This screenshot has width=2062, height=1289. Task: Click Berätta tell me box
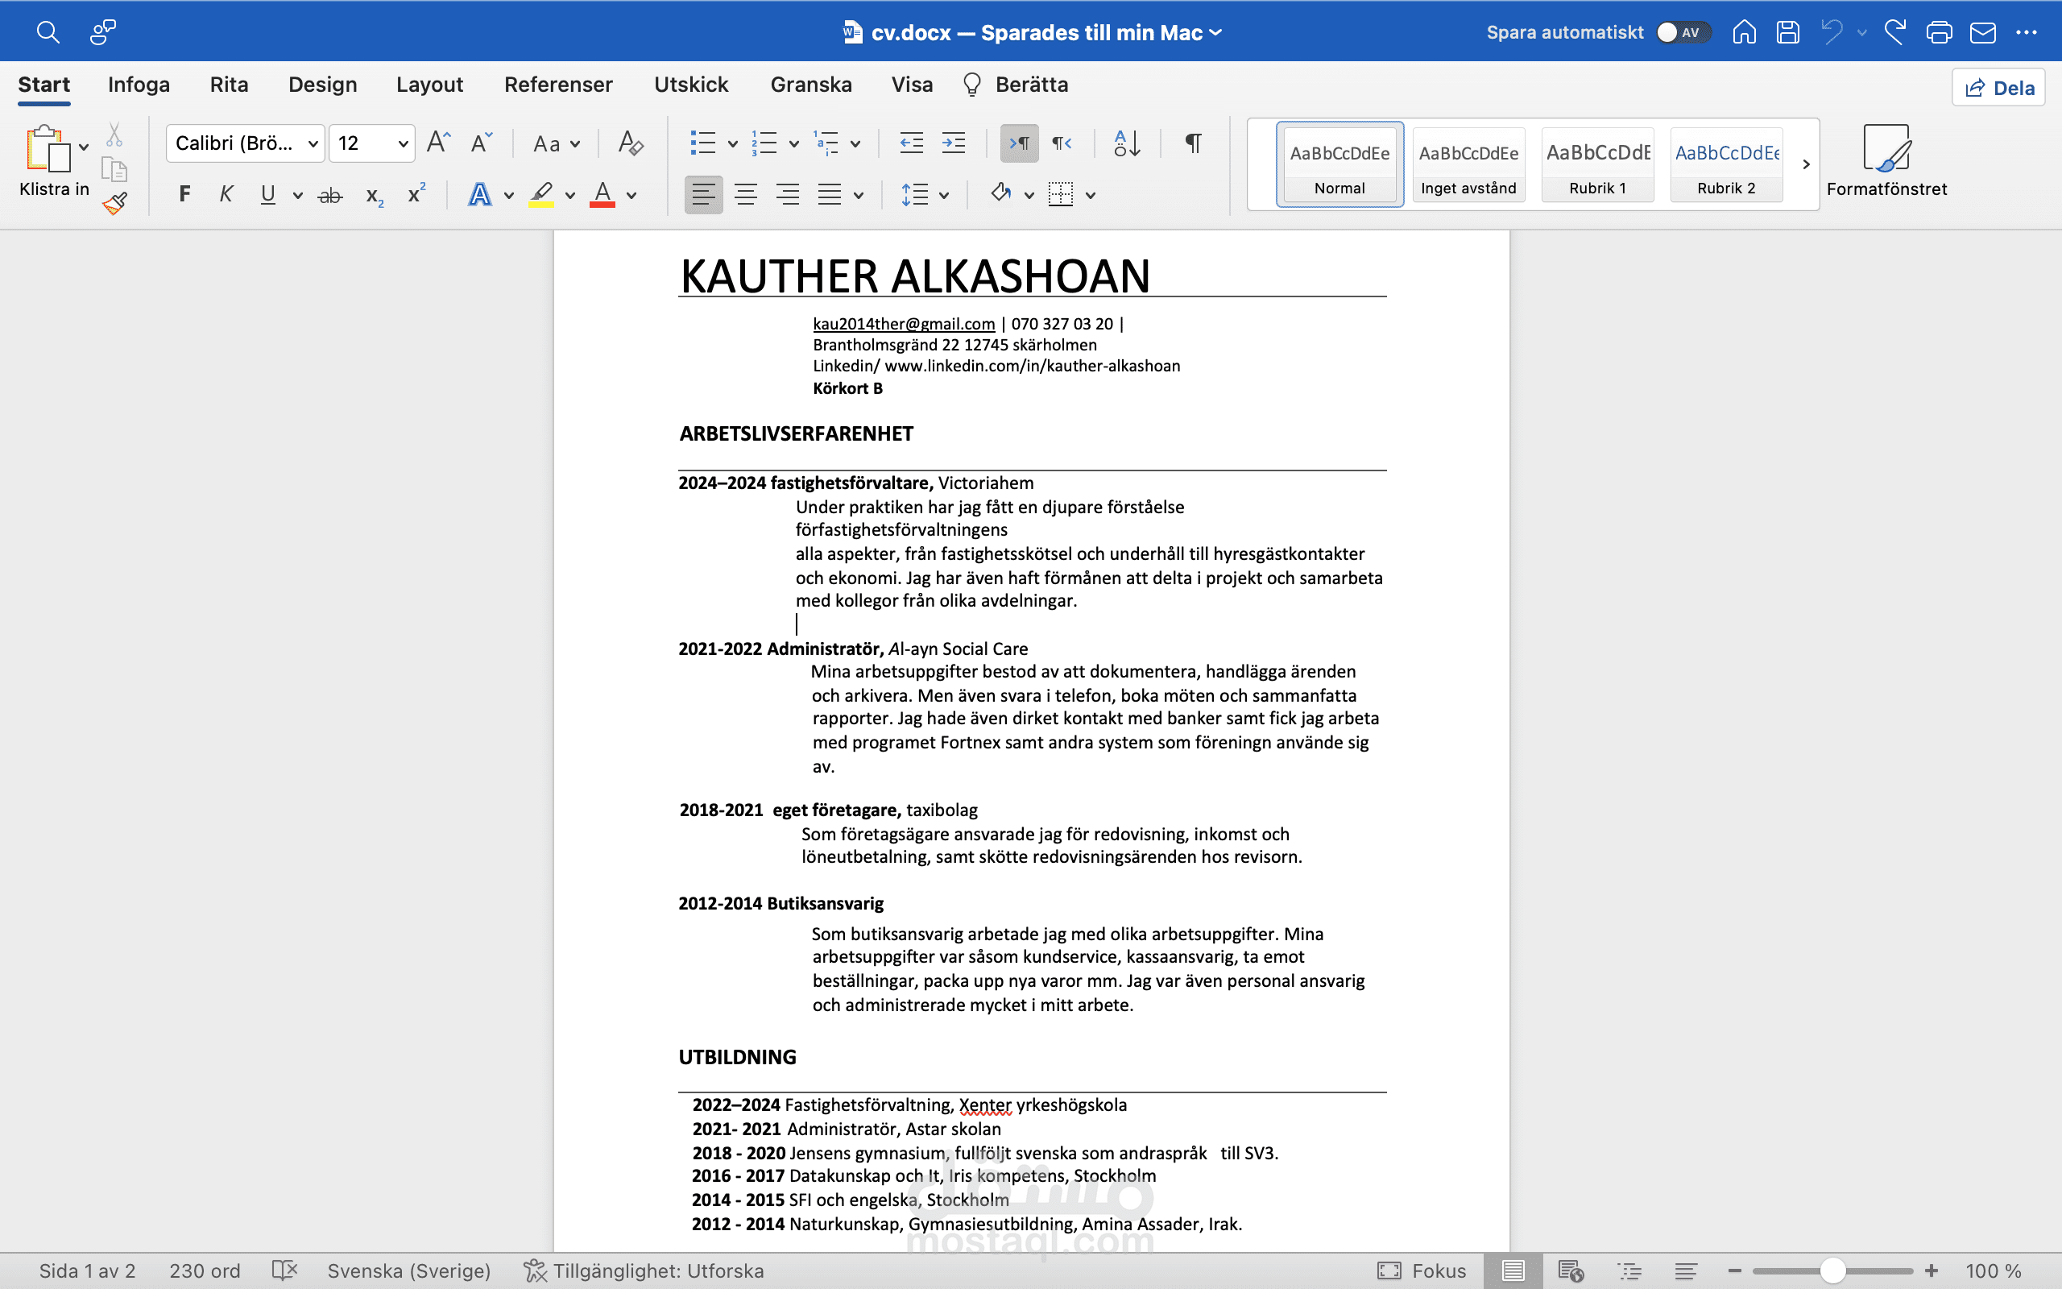pyautogui.click(x=1016, y=85)
